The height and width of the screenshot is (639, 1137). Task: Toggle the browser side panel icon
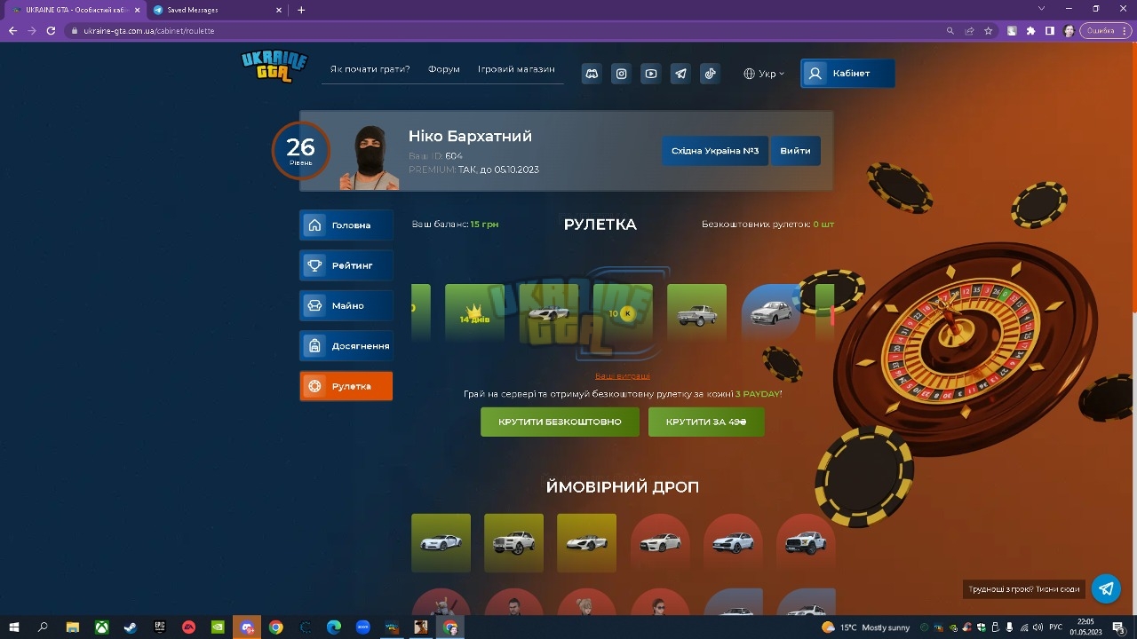1050,30
